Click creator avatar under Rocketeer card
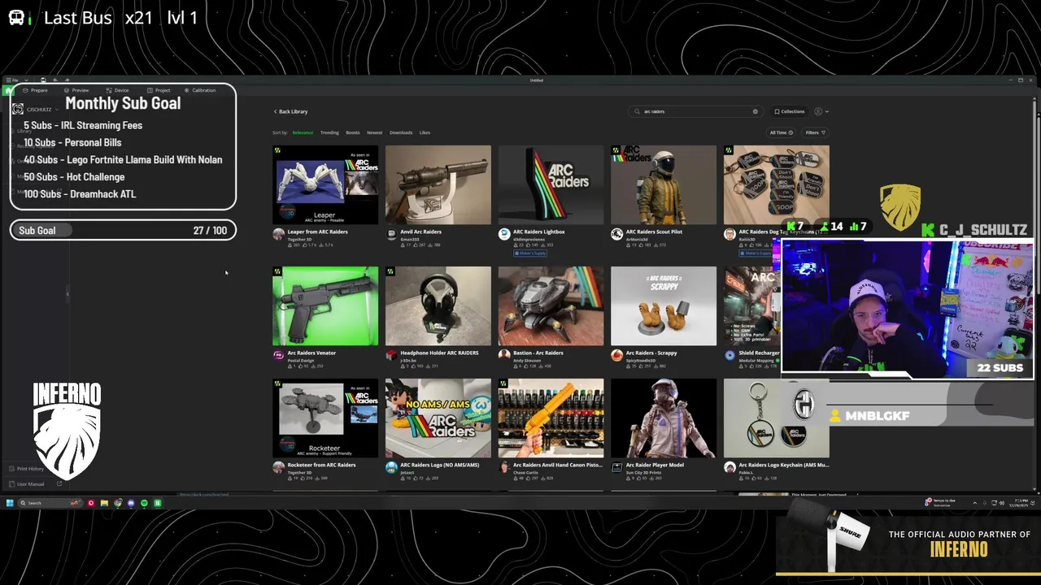 (278, 467)
